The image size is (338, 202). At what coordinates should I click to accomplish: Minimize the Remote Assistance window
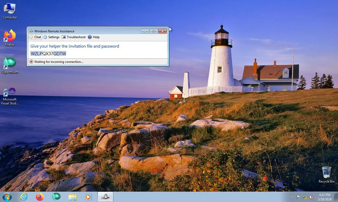145,31
